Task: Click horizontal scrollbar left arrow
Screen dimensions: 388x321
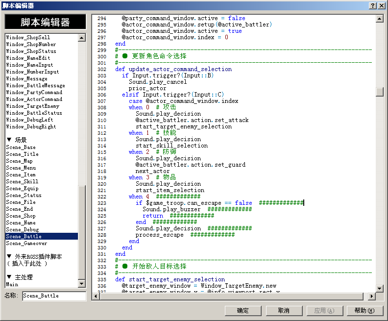Action: point(96,296)
